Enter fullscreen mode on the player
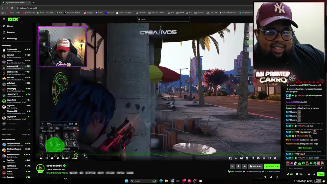 (x=270, y=158)
